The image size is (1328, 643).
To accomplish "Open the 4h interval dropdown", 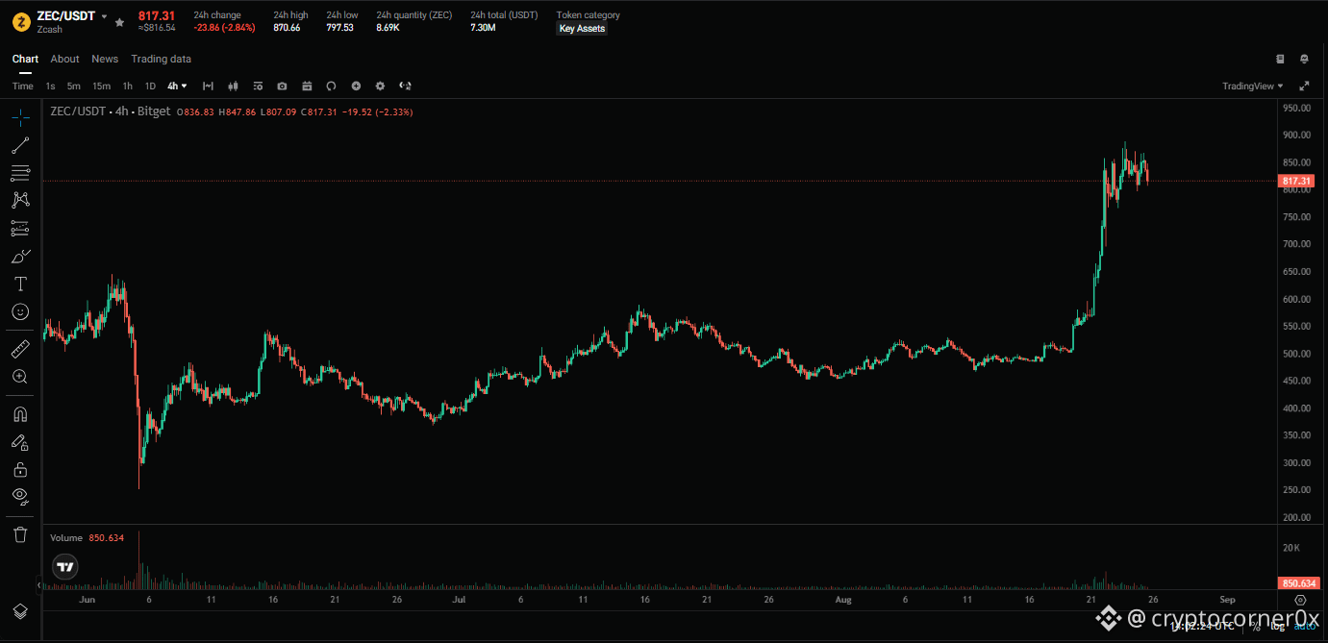I will click(177, 86).
